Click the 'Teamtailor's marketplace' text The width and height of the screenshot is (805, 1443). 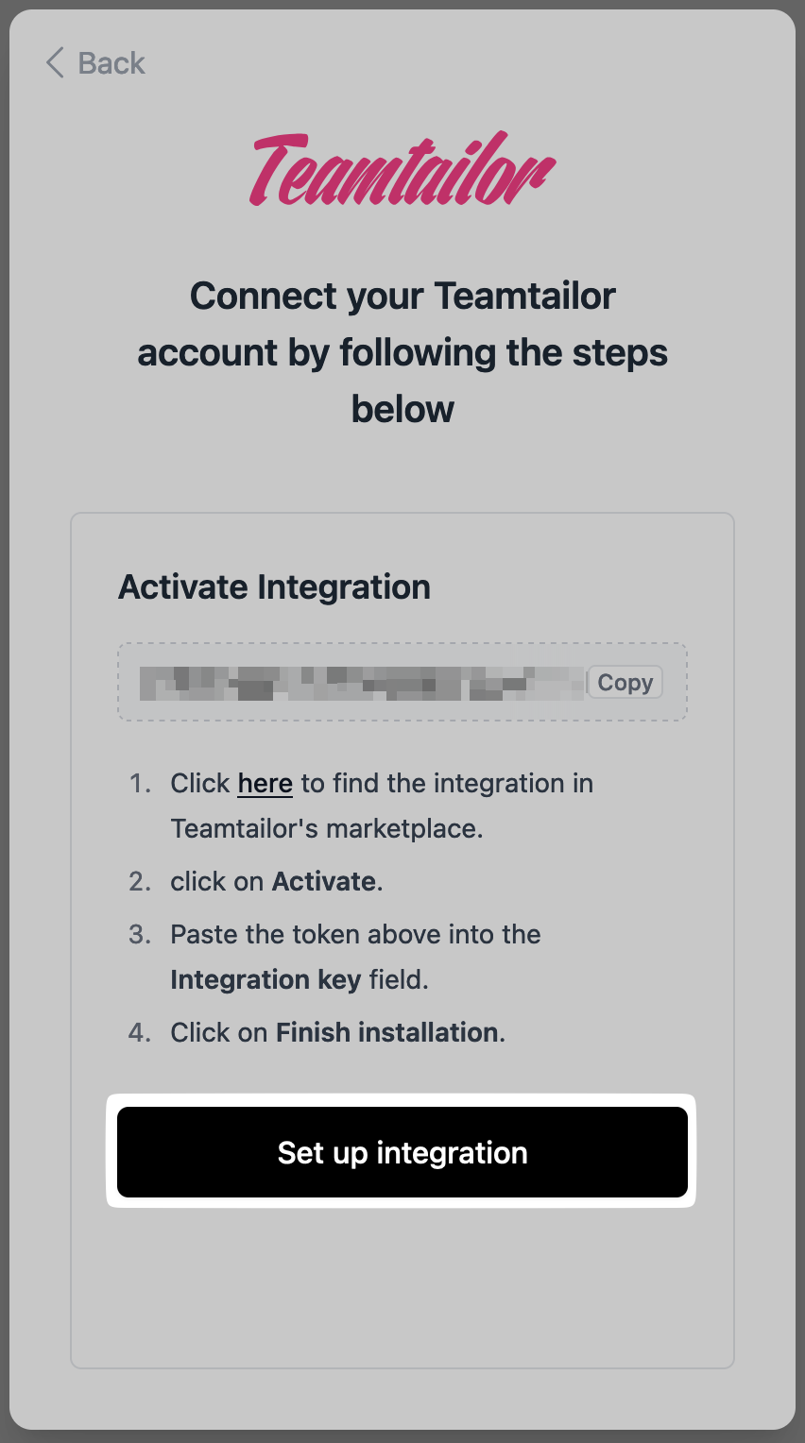click(327, 829)
